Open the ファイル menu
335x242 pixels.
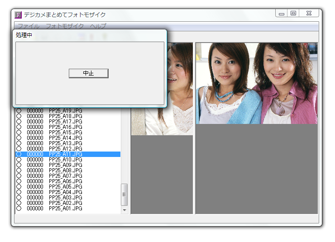click(x=28, y=26)
